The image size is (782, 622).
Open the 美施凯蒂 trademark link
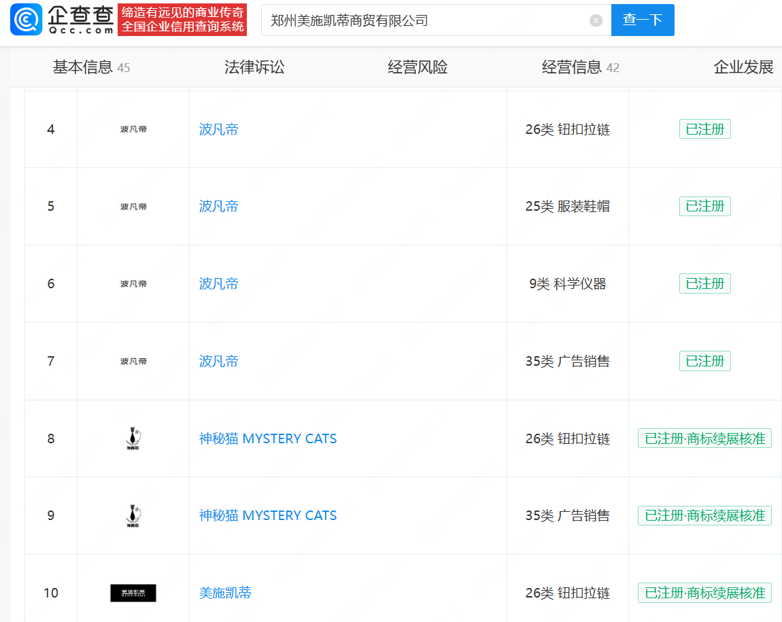click(x=225, y=593)
